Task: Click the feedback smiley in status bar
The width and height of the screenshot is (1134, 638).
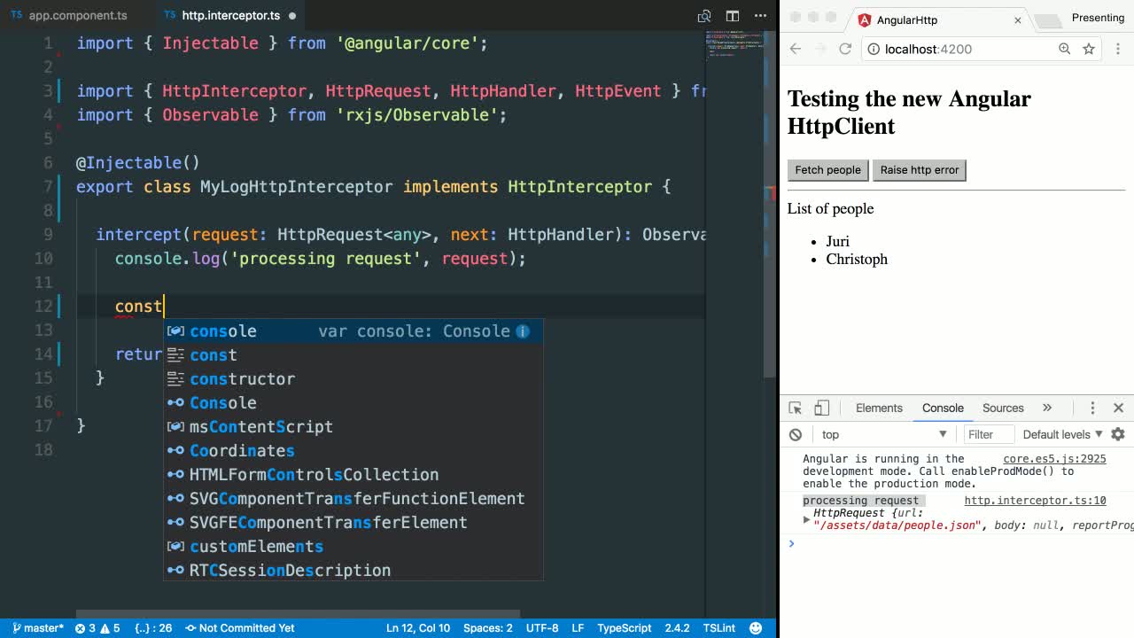Action: tap(756, 627)
